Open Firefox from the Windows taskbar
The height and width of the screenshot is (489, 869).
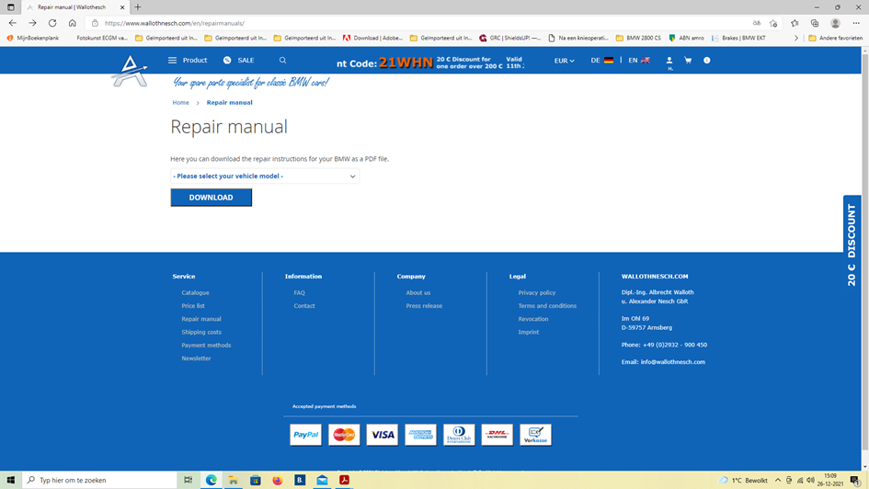point(278,480)
